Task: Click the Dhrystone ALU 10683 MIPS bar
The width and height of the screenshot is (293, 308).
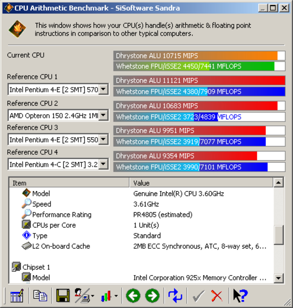Action: click(x=199, y=106)
